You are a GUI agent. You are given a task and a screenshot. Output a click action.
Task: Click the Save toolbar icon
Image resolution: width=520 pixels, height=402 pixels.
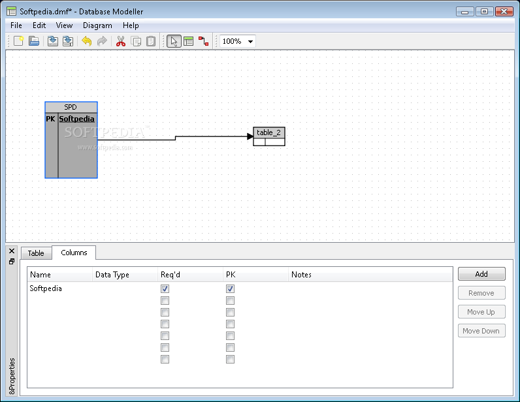coord(53,41)
